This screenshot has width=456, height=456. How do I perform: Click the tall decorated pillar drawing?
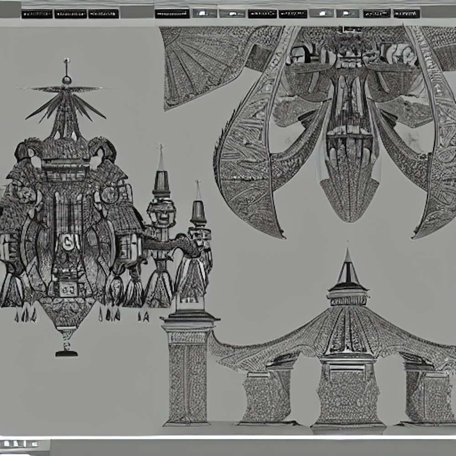[x=187, y=369]
